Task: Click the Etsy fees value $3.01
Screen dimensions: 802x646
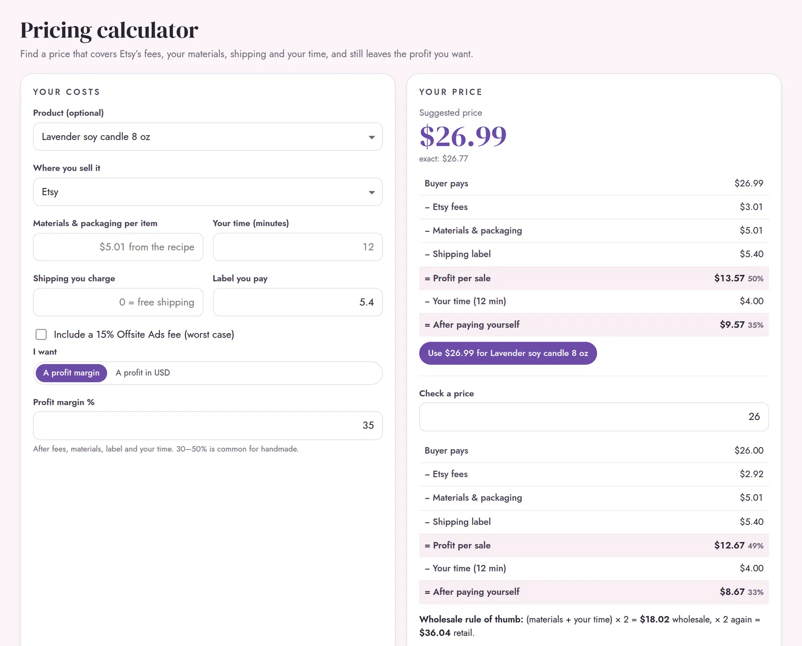Action: click(751, 207)
